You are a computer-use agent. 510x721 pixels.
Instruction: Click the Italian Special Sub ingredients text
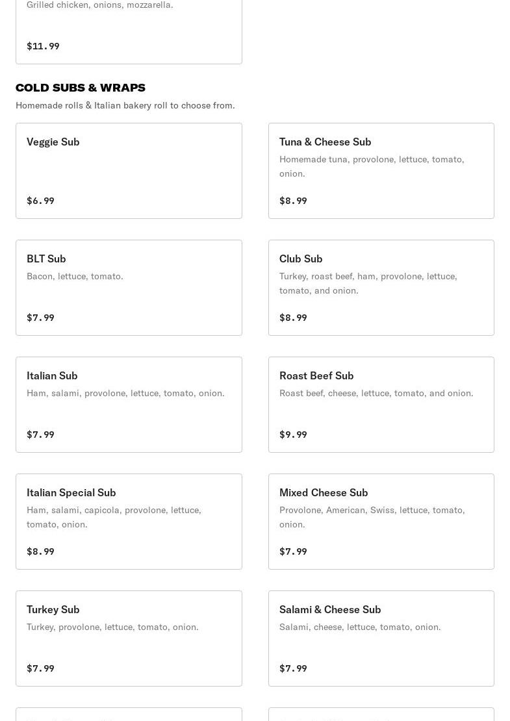pos(114,517)
